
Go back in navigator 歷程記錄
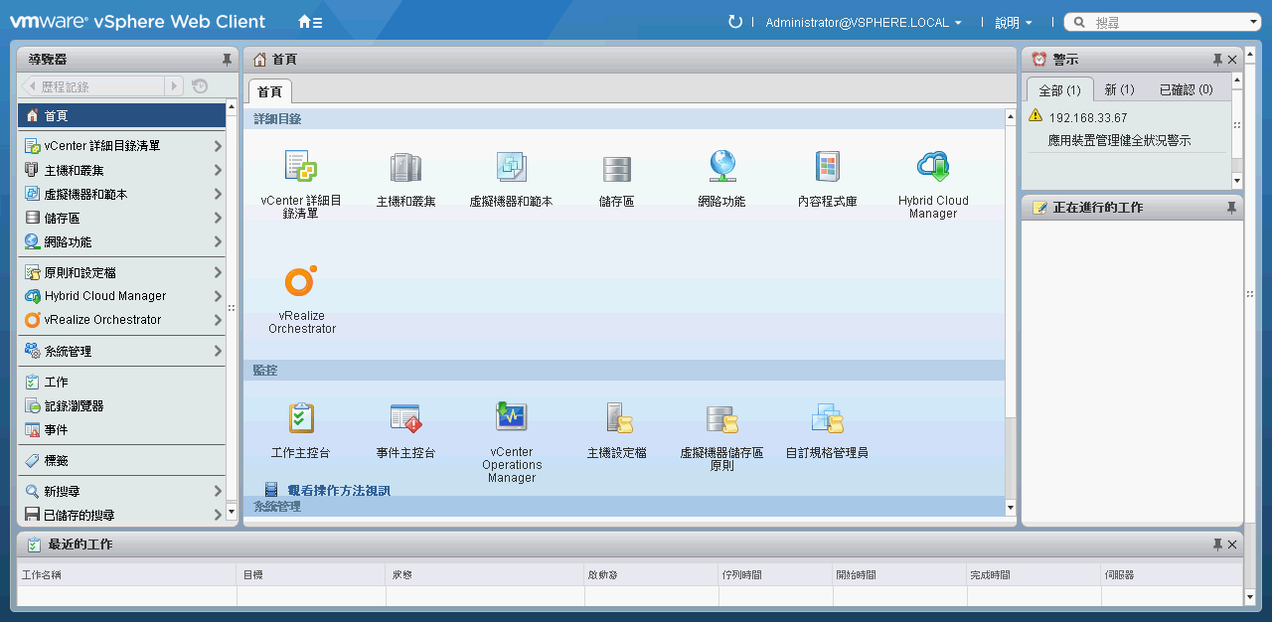pos(31,86)
